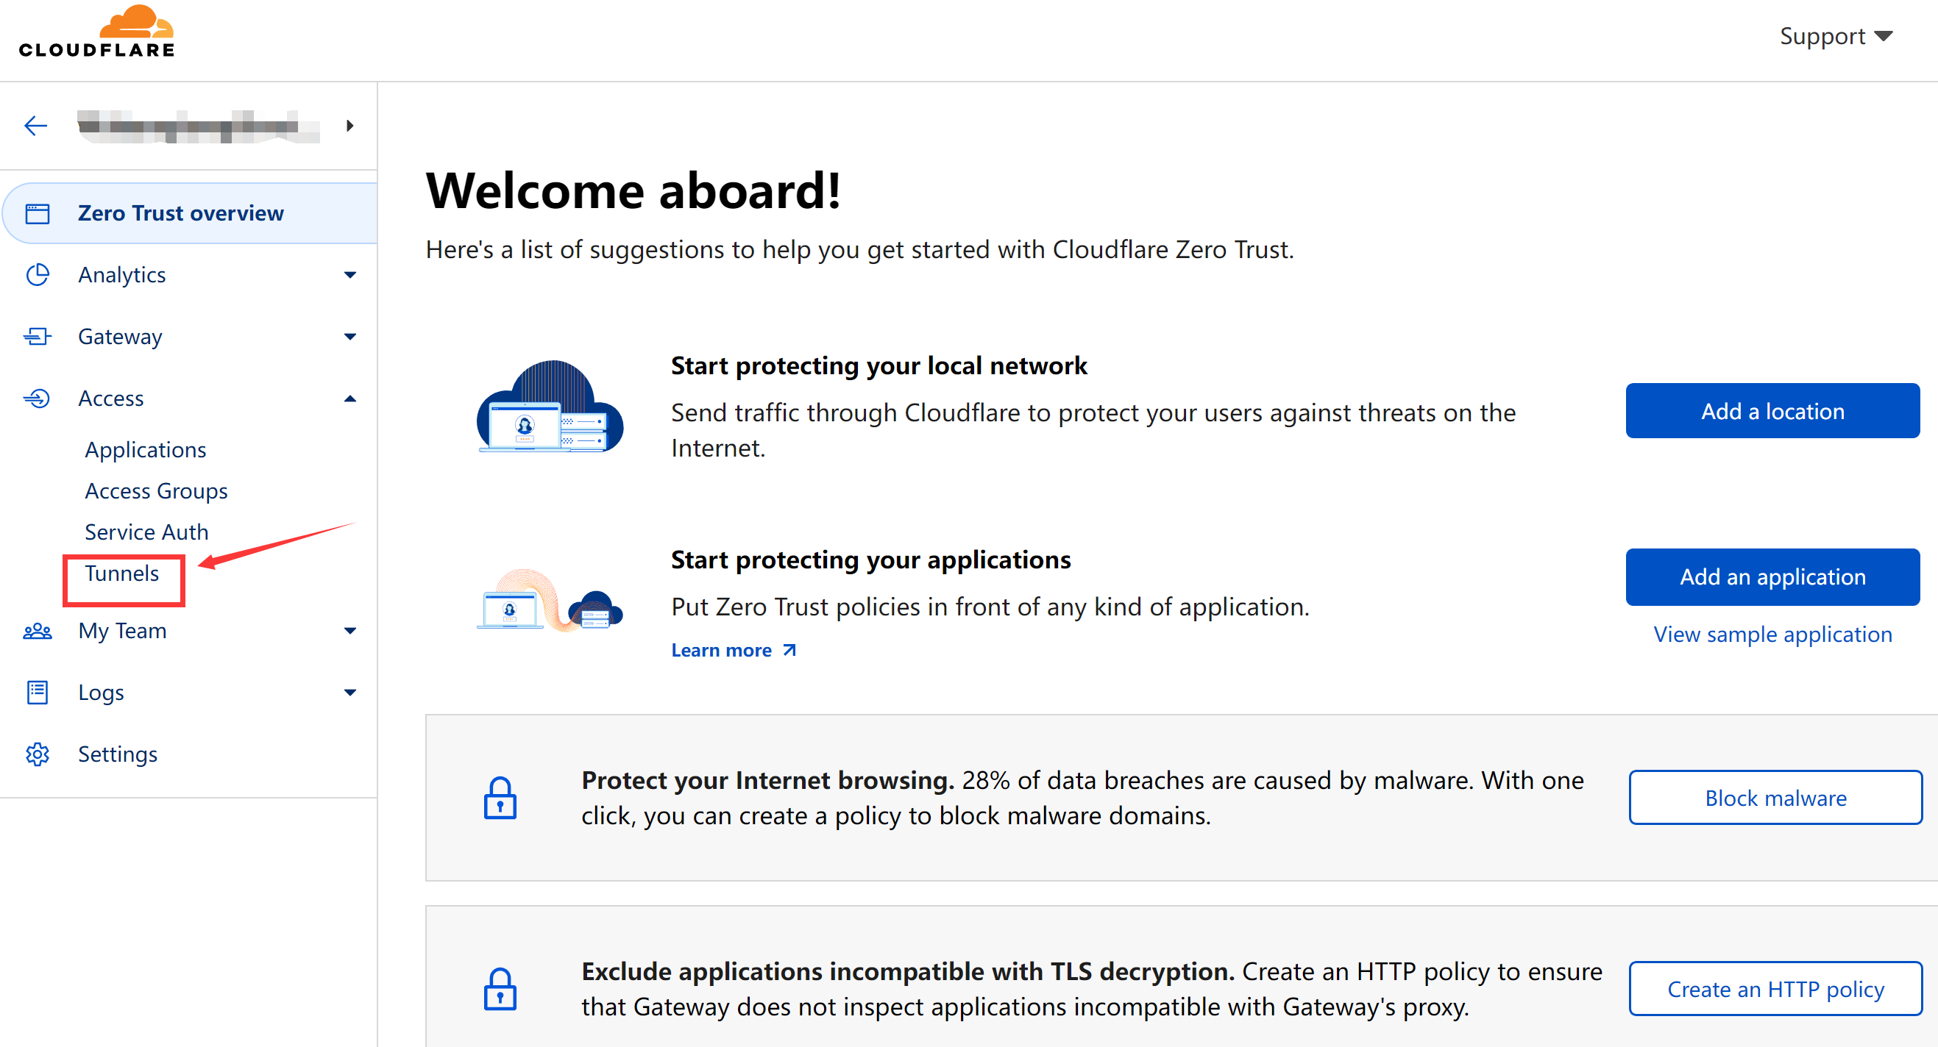Expand the My Team section chevron
This screenshot has width=1938, height=1047.
pyautogui.click(x=349, y=631)
